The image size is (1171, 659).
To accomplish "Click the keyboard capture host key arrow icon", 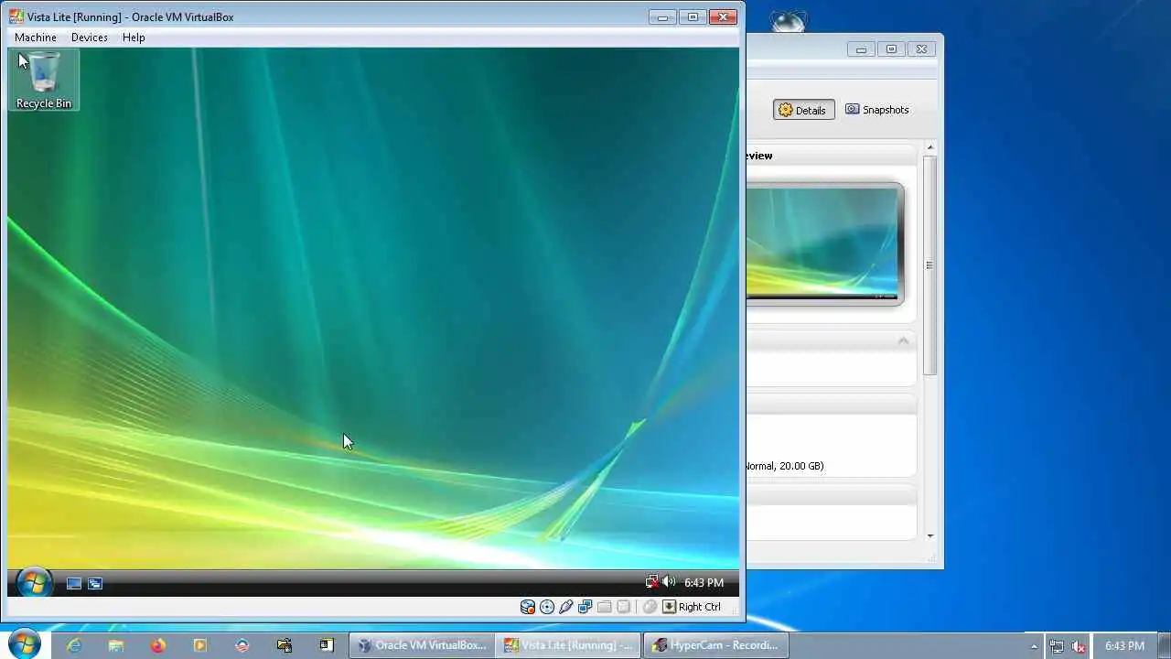I will tap(669, 607).
